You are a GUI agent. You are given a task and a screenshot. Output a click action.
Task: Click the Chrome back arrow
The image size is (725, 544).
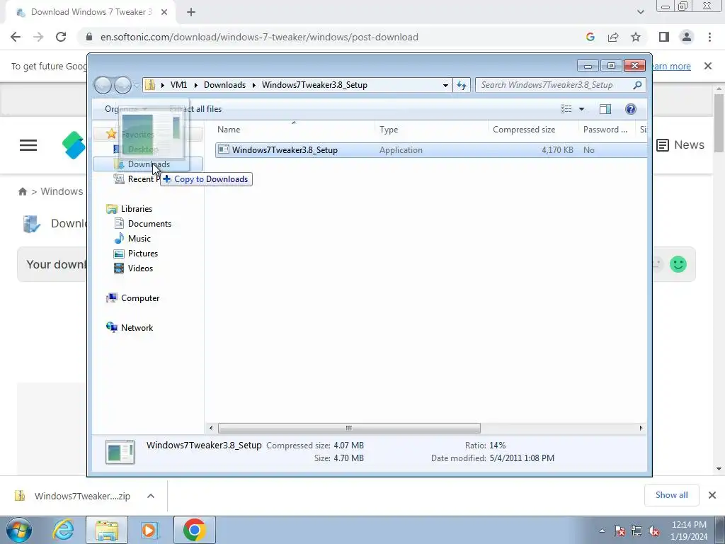coord(16,37)
